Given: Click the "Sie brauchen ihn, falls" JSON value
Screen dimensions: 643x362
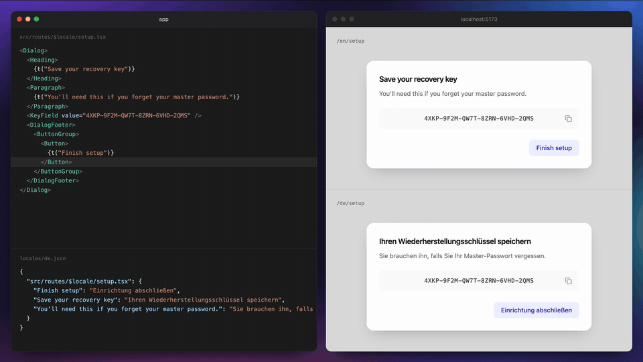Looking at the screenshot, I should click(271, 309).
